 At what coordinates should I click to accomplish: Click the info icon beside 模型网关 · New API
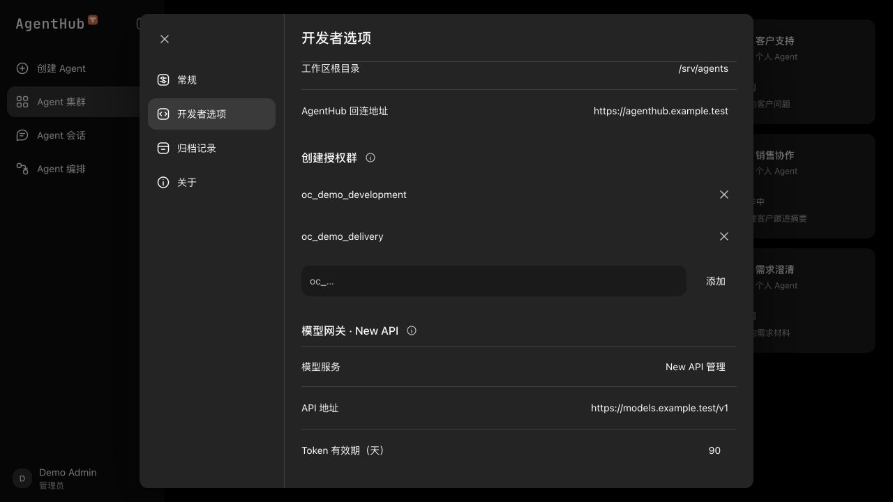coord(412,330)
